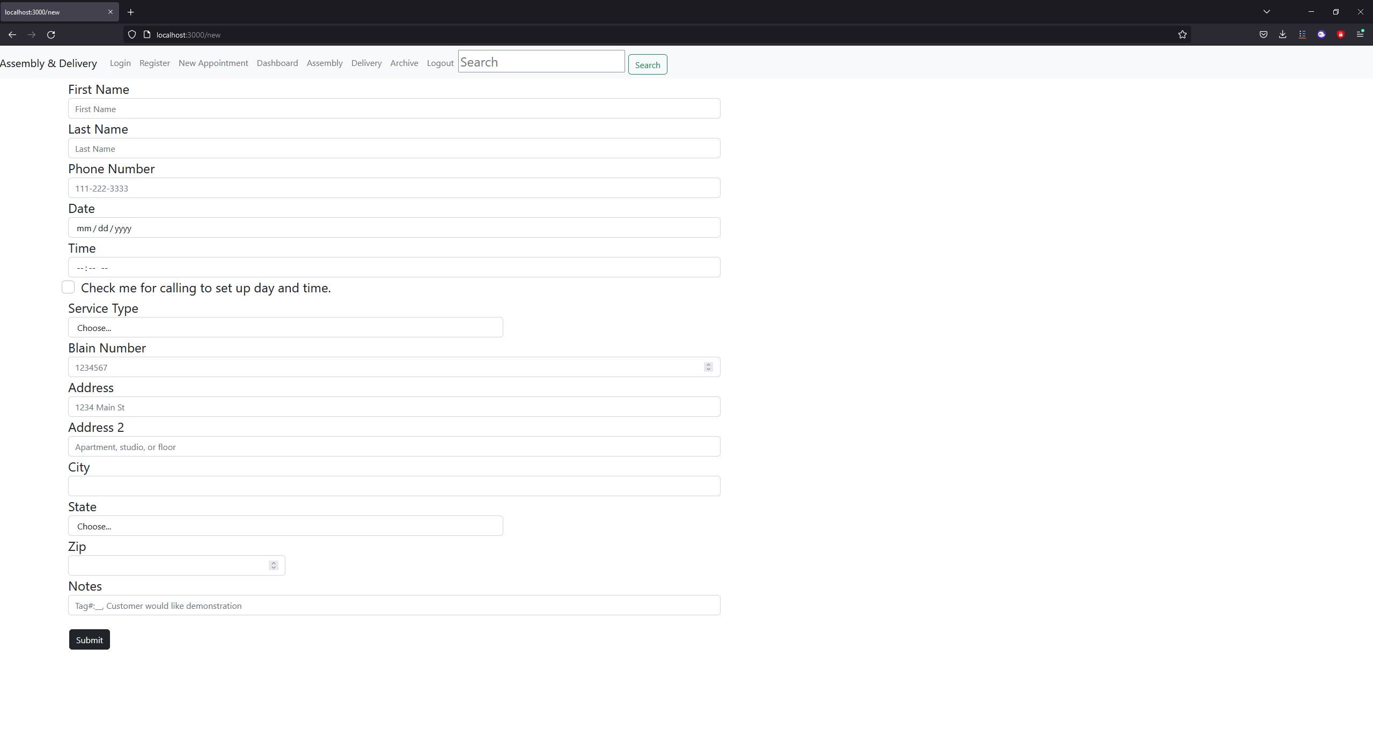The width and height of the screenshot is (1373, 751).
Task: Go back to the previous page
Action: pyautogui.click(x=12, y=34)
